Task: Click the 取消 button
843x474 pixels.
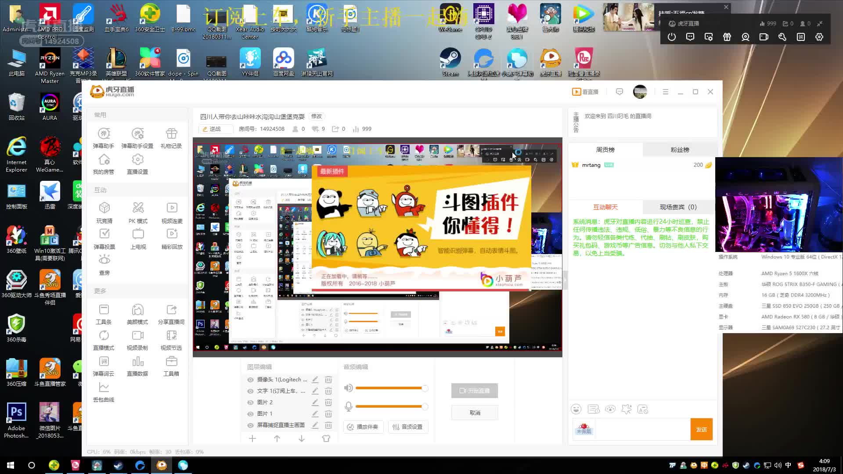Action: [475, 413]
